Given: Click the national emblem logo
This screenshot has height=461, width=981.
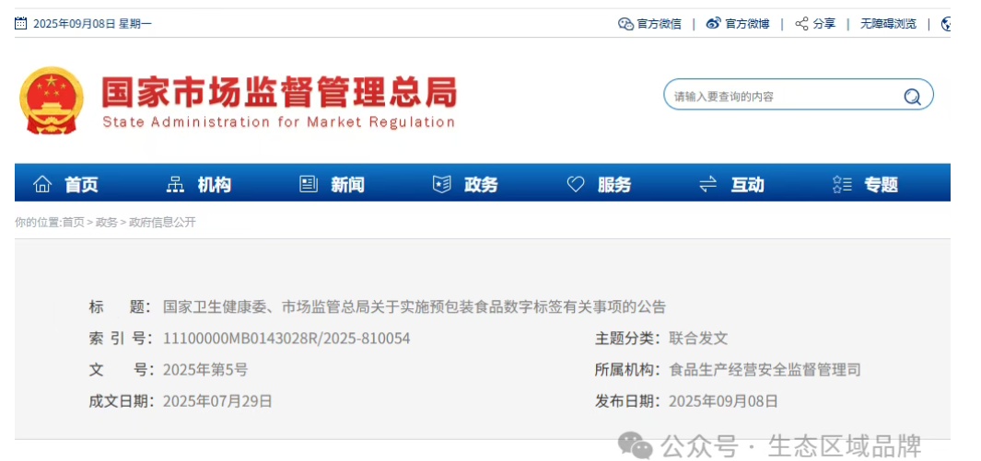Looking at the screenshot, I should click(x=51, y=100).
